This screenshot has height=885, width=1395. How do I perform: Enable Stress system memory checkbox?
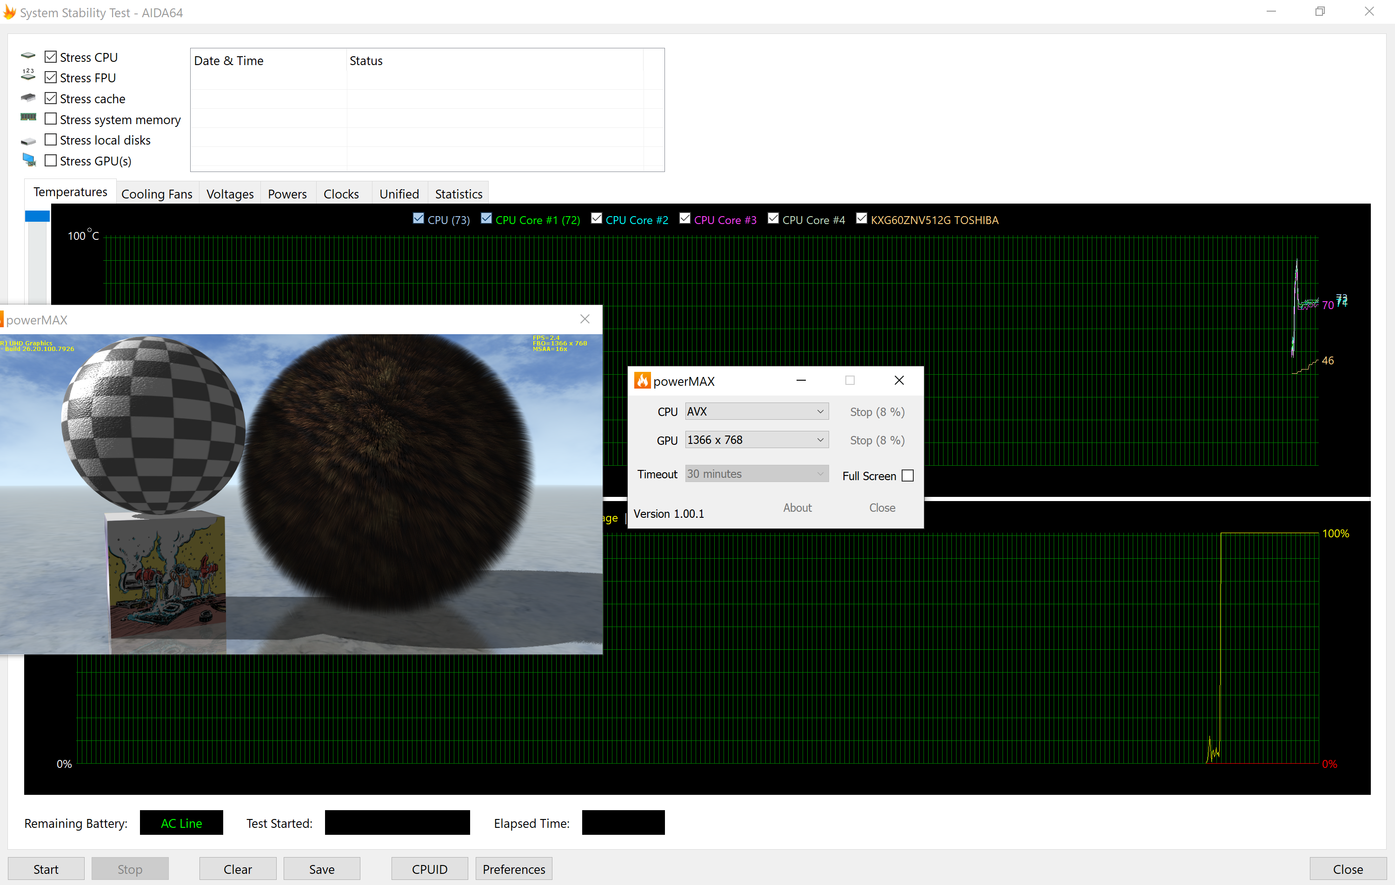(51, 119)
